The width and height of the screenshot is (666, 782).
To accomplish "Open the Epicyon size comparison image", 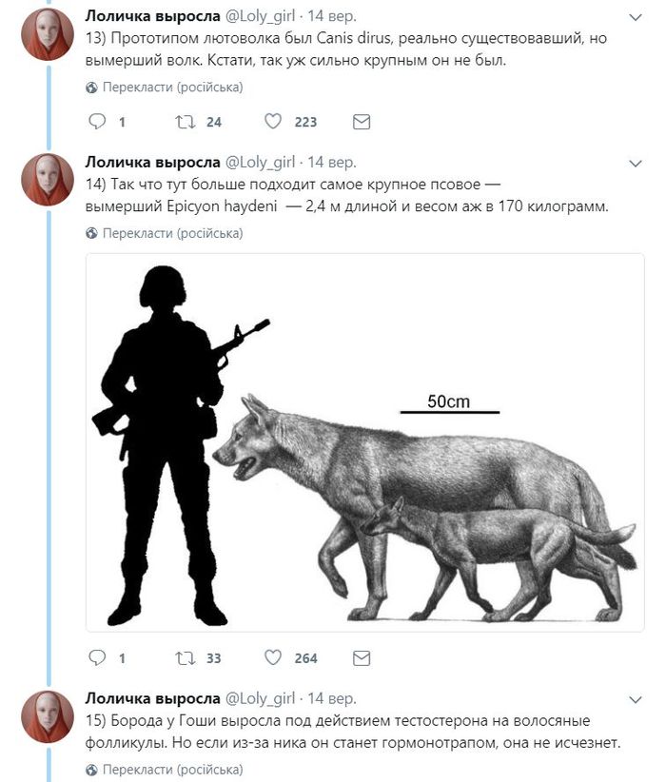I will point(364,442).
